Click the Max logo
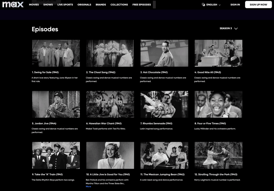This screenshot has height=191, width=274. [13, 5]
